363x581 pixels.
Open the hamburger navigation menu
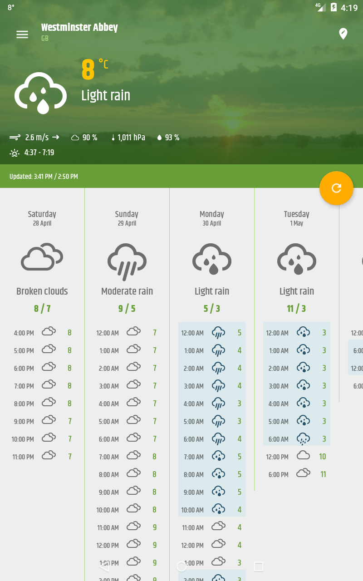coord(22,34)
